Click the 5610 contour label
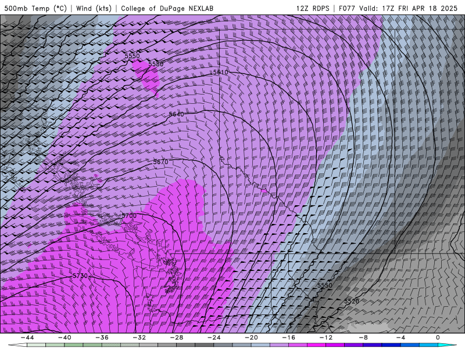The height and width of the screenshot is (348, 465). [x=221, y=72]
